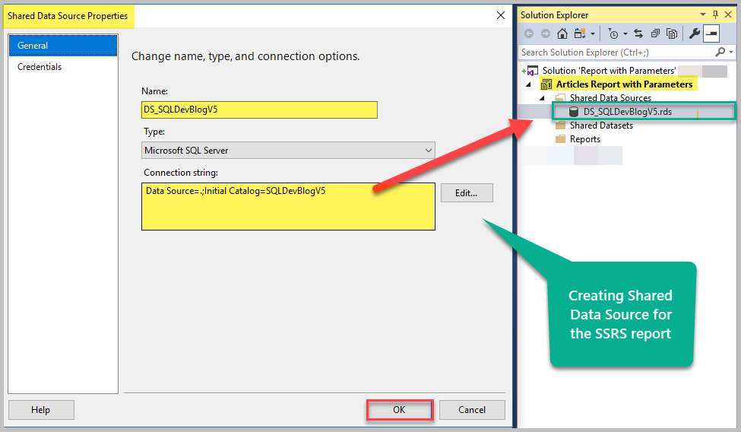Open the Credentials page
Screen dimensions: 741x432
tap(40, 67)
